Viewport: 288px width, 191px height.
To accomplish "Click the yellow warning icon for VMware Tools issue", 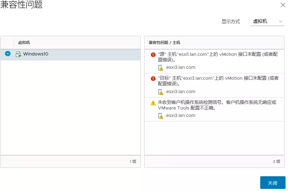I will click(x=153, y=103).
